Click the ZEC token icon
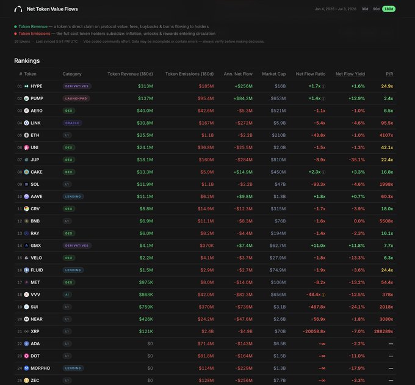The image size is (415, 385). (26, 381)
